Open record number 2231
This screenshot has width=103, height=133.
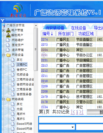(44, 60)
